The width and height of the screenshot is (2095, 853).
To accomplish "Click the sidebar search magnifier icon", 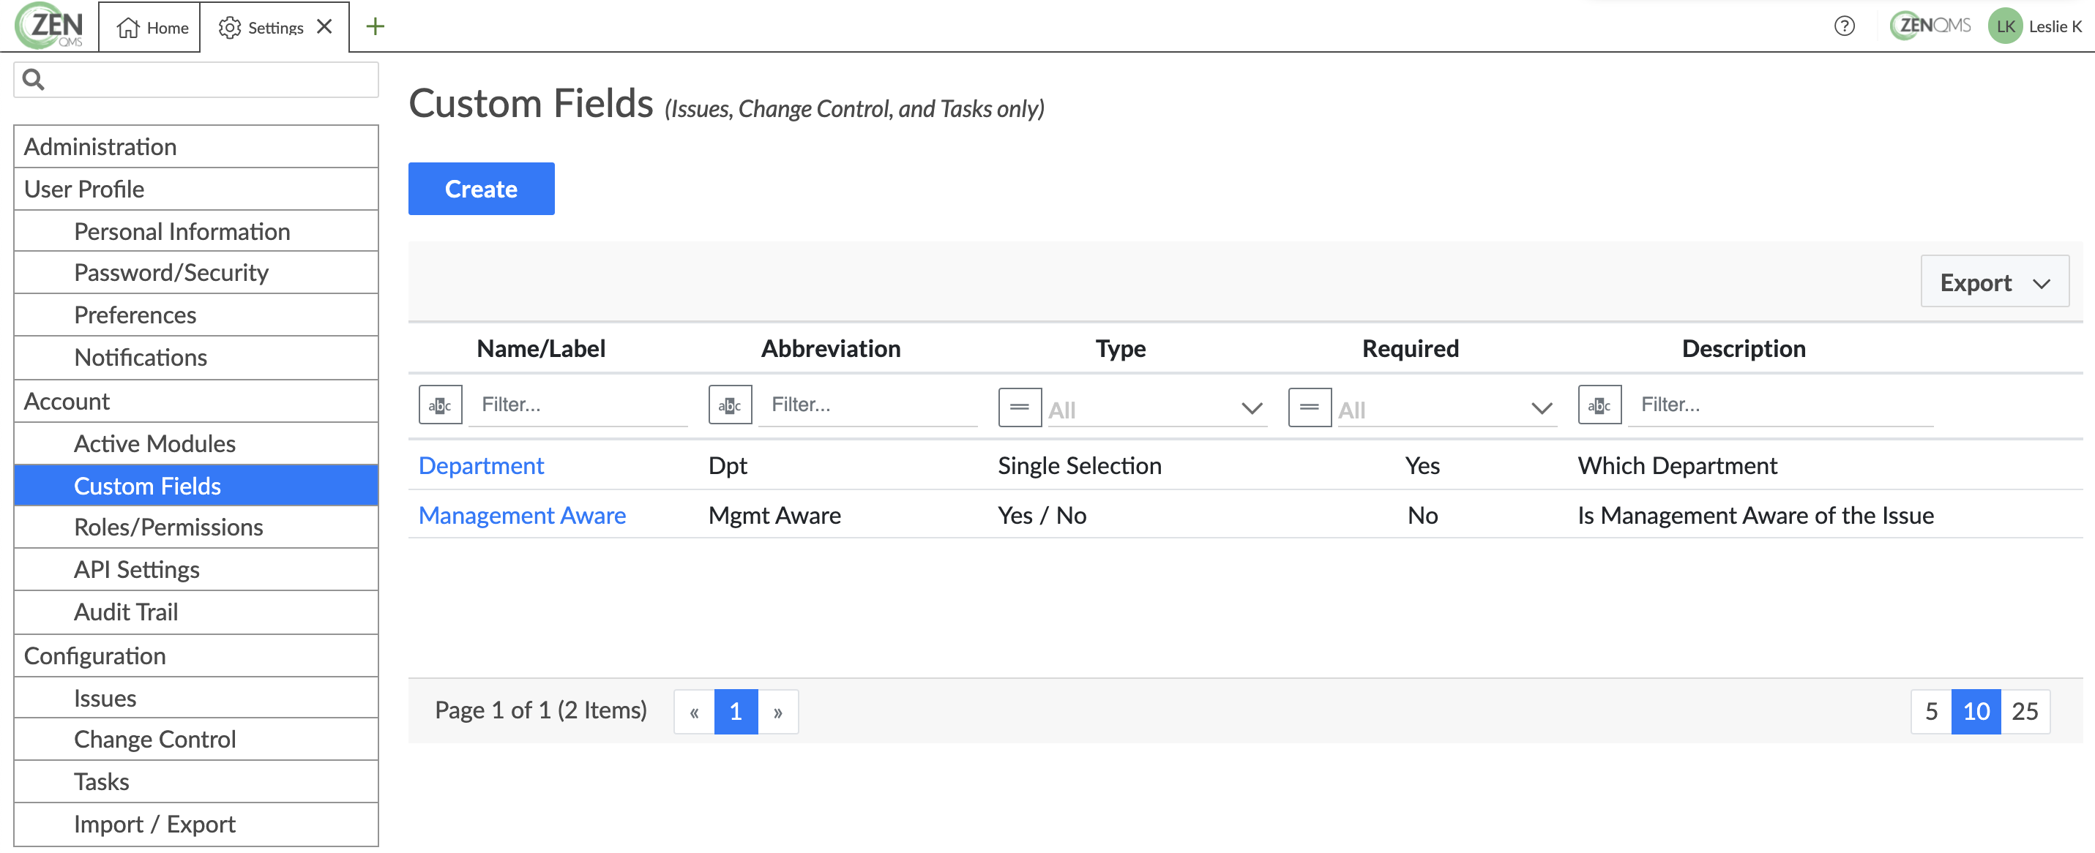I will 34,80.
